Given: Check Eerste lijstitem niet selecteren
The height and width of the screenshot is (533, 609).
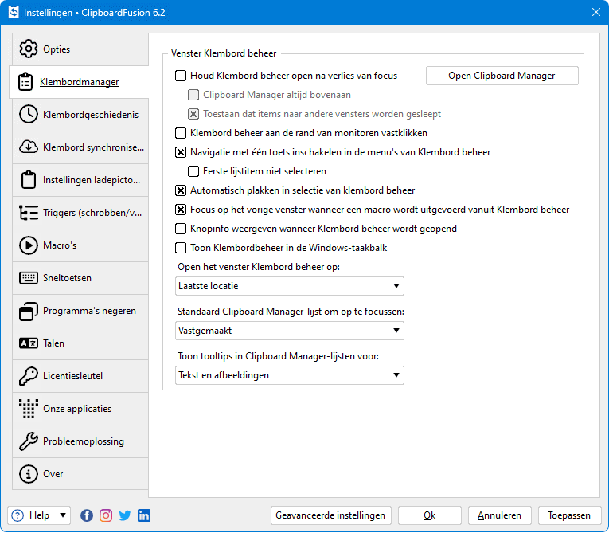Looking at the screenshot, I should tap(193, 171).
